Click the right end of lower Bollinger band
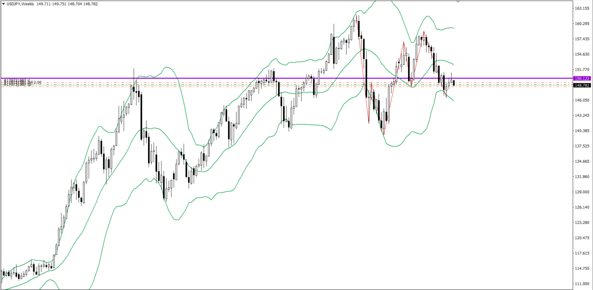593x290 pixels. point(453,101)
